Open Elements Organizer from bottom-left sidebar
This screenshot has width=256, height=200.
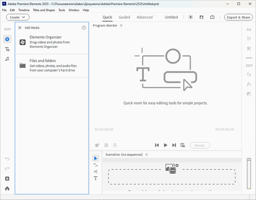tap(7, 178)
